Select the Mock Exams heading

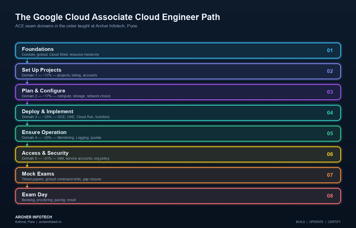(x=38, y=174)
